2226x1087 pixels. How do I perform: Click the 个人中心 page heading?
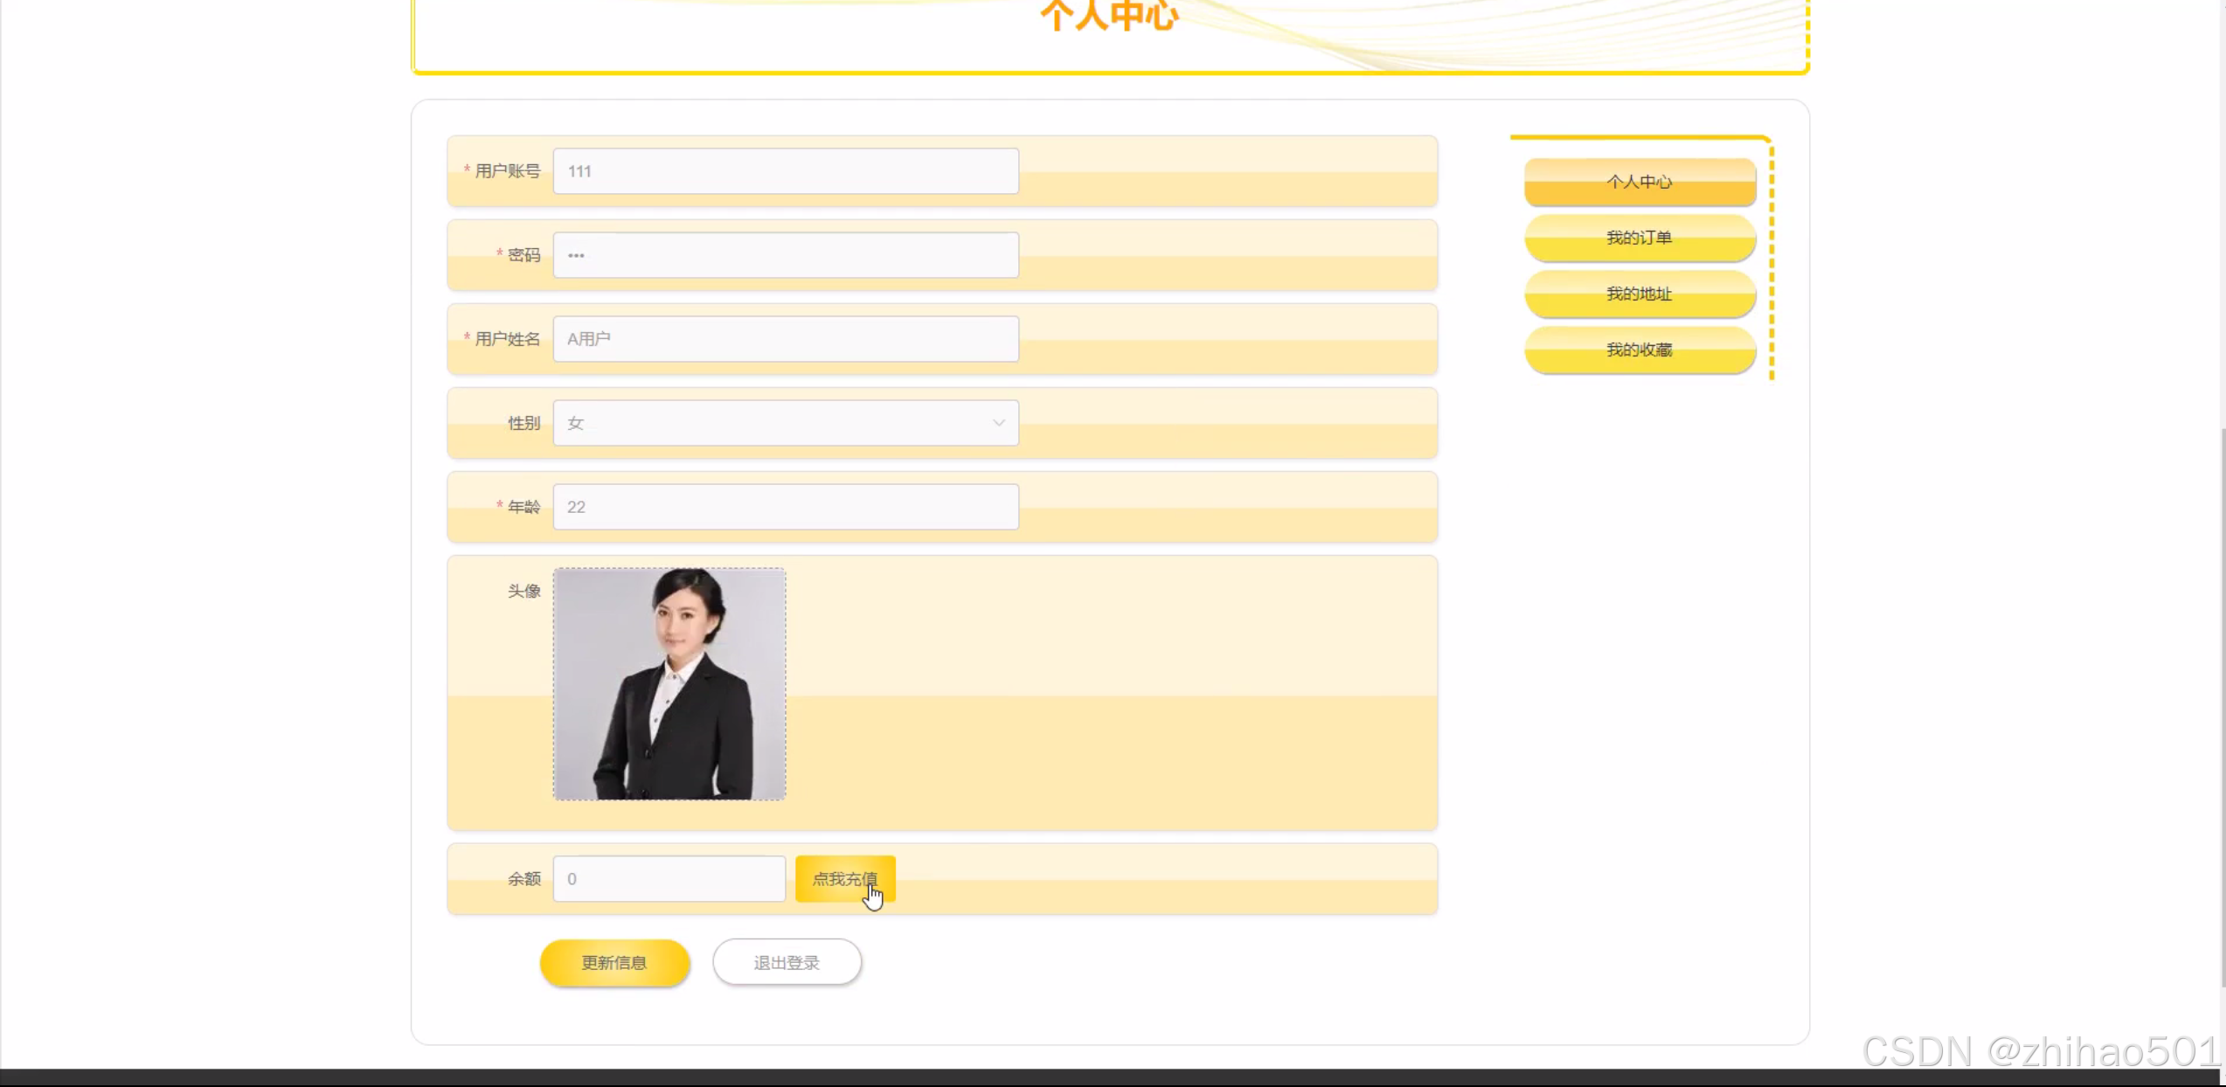[x=1109, y=16]
